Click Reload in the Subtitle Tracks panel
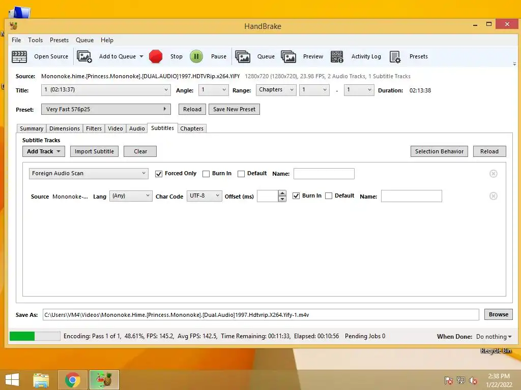 coord(489,151)
